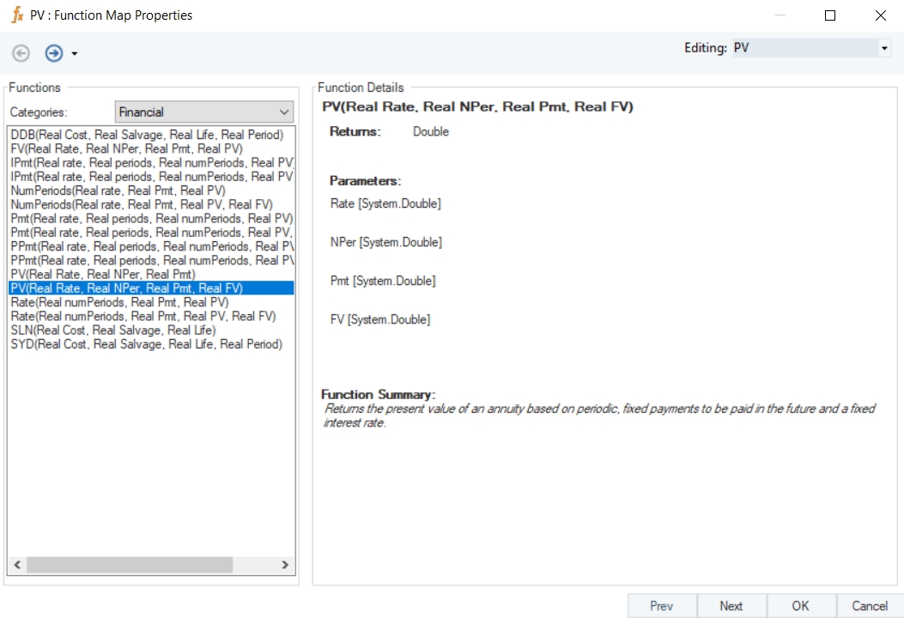Click the Prev button
This screenshot has height=618, width=904.
[662, 606]
